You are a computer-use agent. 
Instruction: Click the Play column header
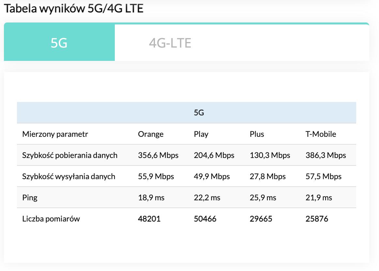pos(201,134)
